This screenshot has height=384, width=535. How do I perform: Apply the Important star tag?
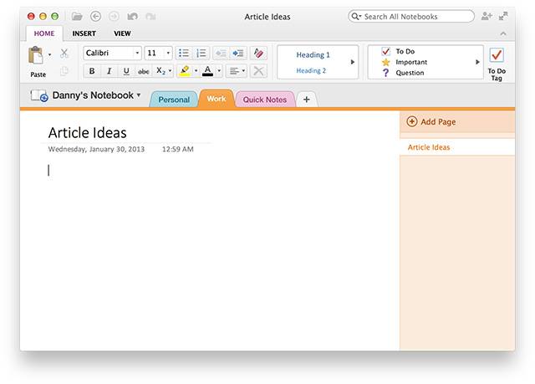pyautogui.click(x=405, y=62)
